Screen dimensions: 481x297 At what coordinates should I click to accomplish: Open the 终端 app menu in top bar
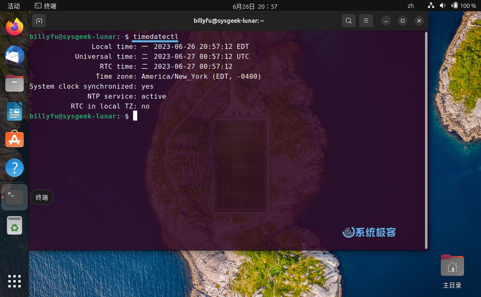[45, 6]
